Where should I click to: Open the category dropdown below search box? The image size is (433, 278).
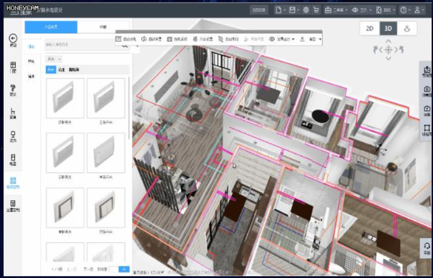tap(53, 59)
